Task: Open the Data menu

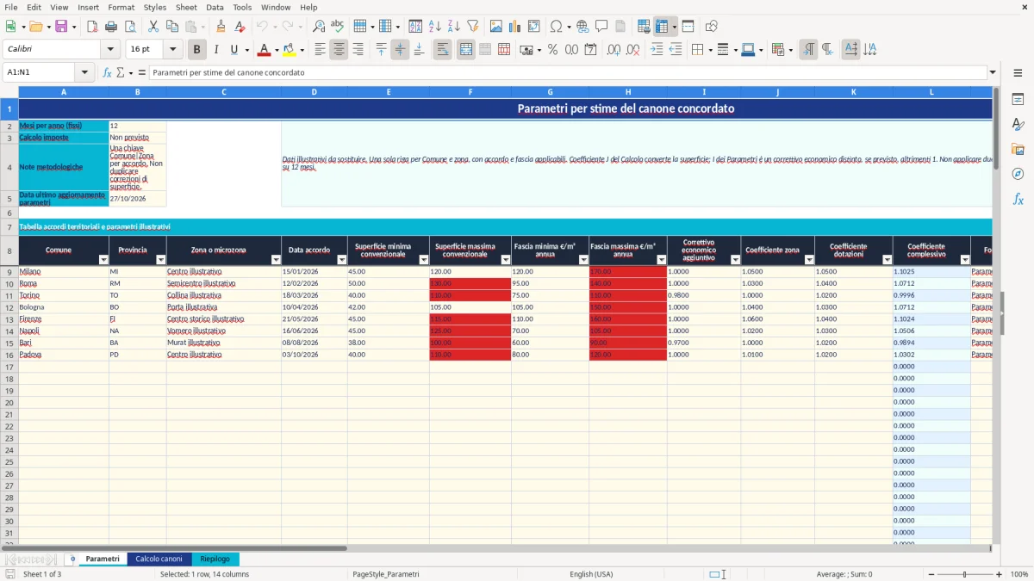Action: pos(215,7)
